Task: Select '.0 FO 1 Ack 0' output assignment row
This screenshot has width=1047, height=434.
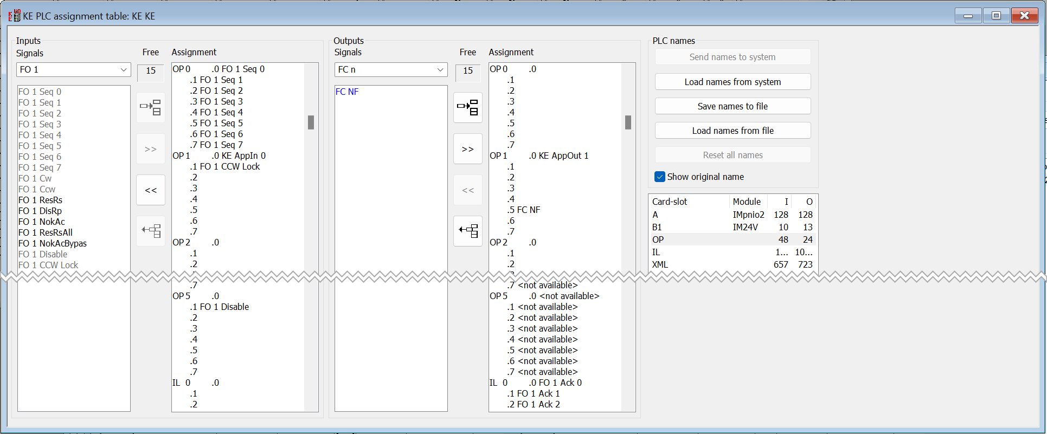Action: pos(555,383)
